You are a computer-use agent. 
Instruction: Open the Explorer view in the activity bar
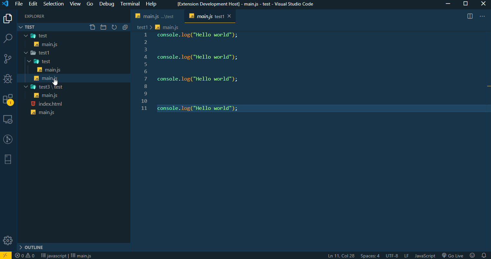pos(8,19)
